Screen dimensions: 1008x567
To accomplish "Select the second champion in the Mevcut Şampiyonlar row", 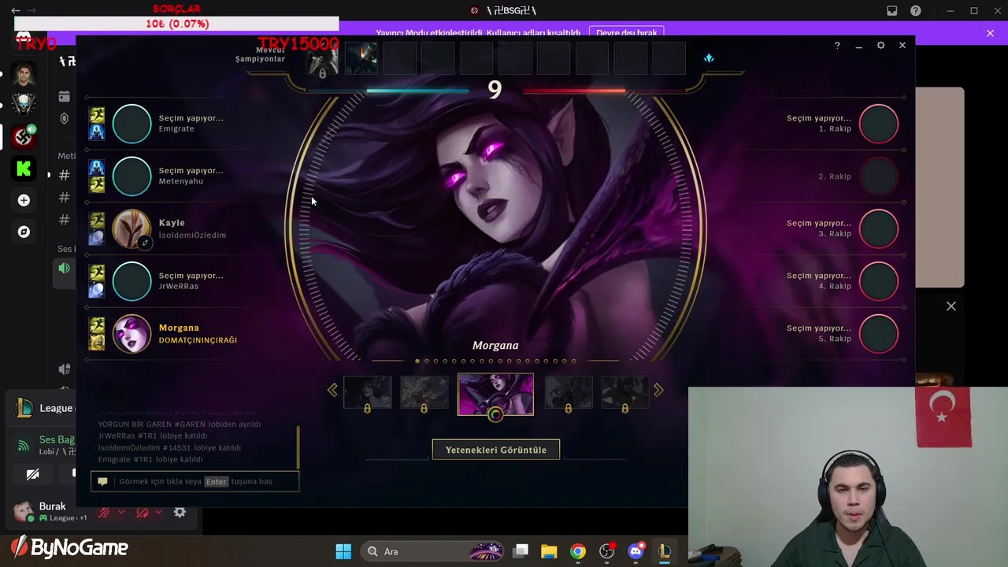I will [x=361, y=58].
